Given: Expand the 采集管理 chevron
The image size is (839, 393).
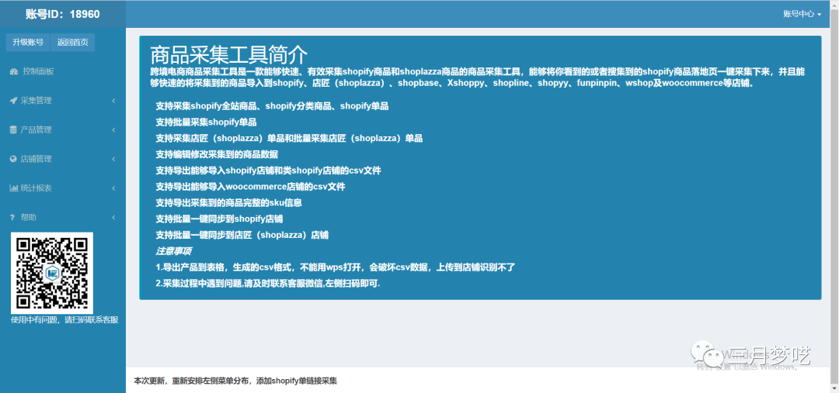Looking at the screenshot, I should point(114,101).
